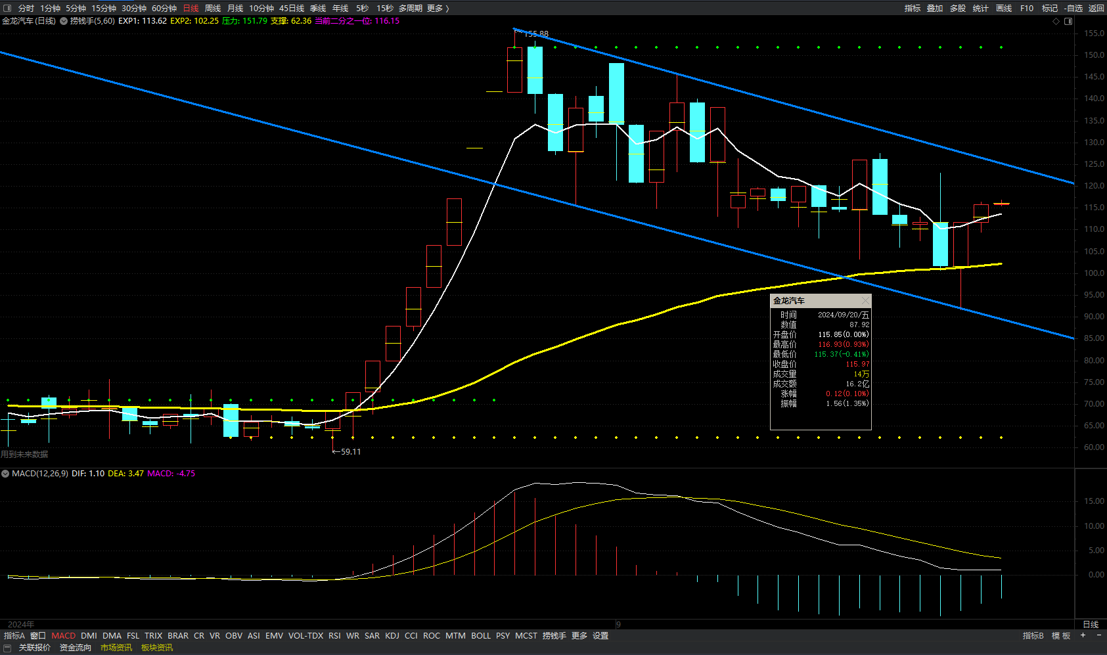Click the 市场资讯 market news link
This screenshot has height=655, width=1107.
(x=116, y=648)
